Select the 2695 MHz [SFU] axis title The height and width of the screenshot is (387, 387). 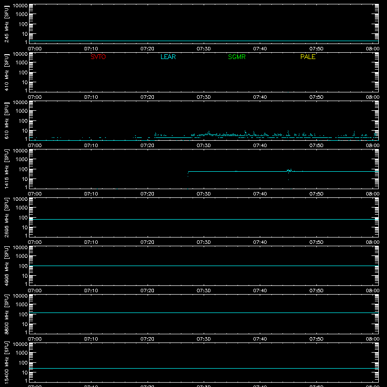click(x=6, y=217)
